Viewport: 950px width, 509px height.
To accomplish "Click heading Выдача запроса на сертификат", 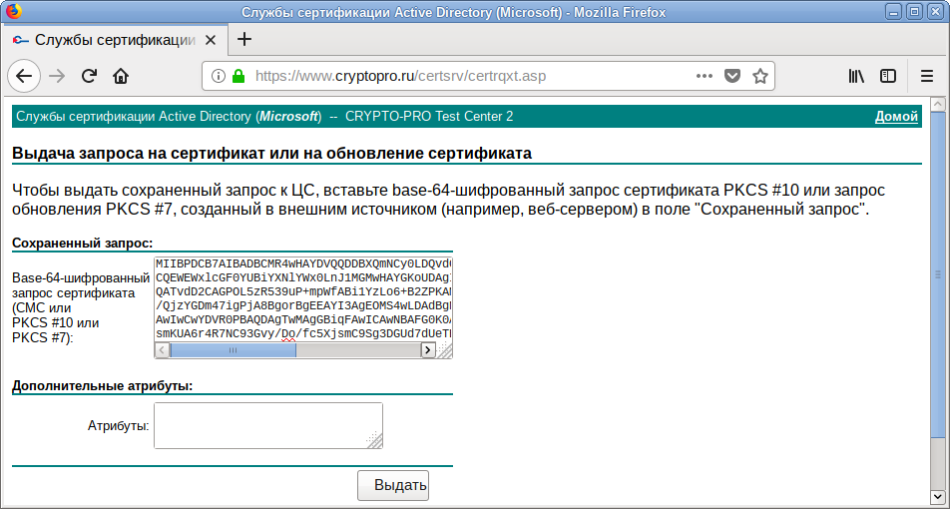I will point(272,154).
